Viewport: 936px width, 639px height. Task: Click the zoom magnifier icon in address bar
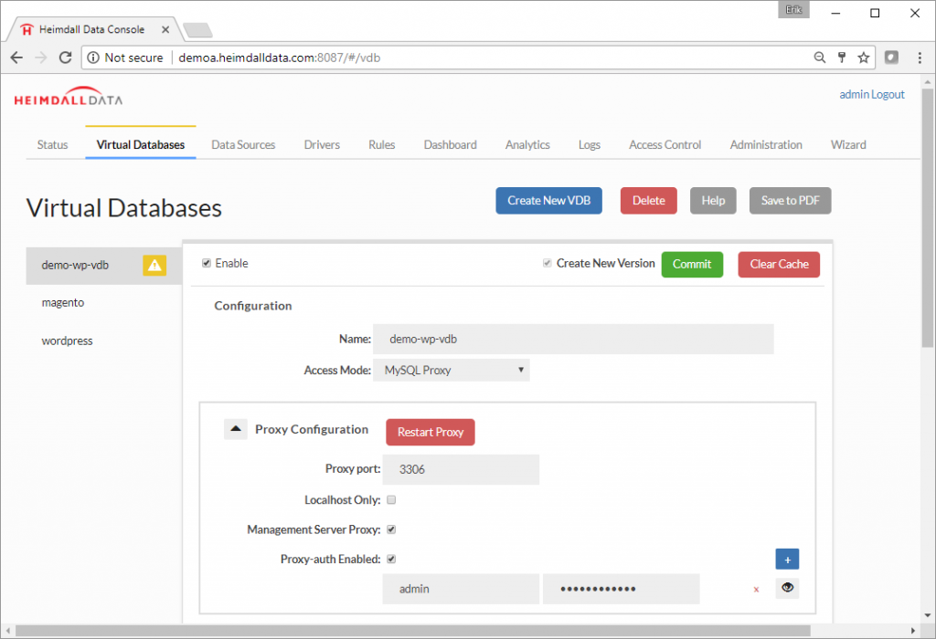[820, 58]
